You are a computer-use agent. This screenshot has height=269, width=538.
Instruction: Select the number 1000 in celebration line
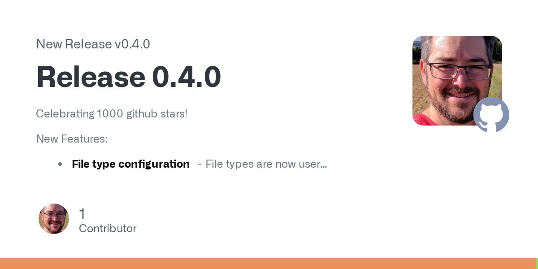110,114
